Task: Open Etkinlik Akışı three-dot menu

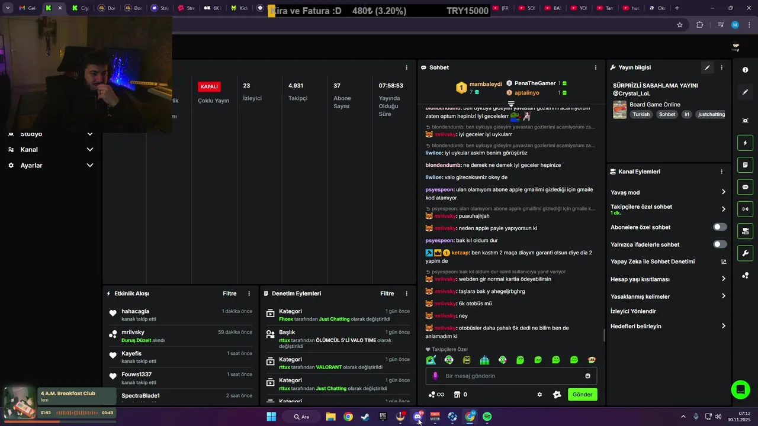Action: [249, 293]
